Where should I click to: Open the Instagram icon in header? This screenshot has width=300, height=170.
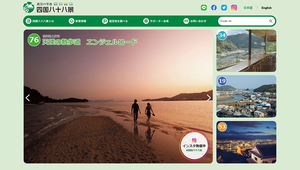point(234,8)
